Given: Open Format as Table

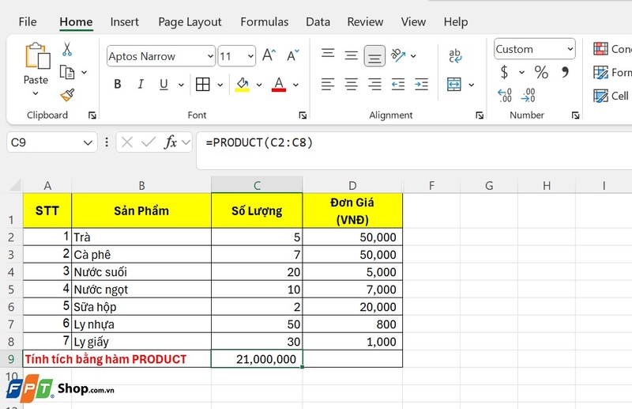Looking at the screenshot, I should click(612, 72).
